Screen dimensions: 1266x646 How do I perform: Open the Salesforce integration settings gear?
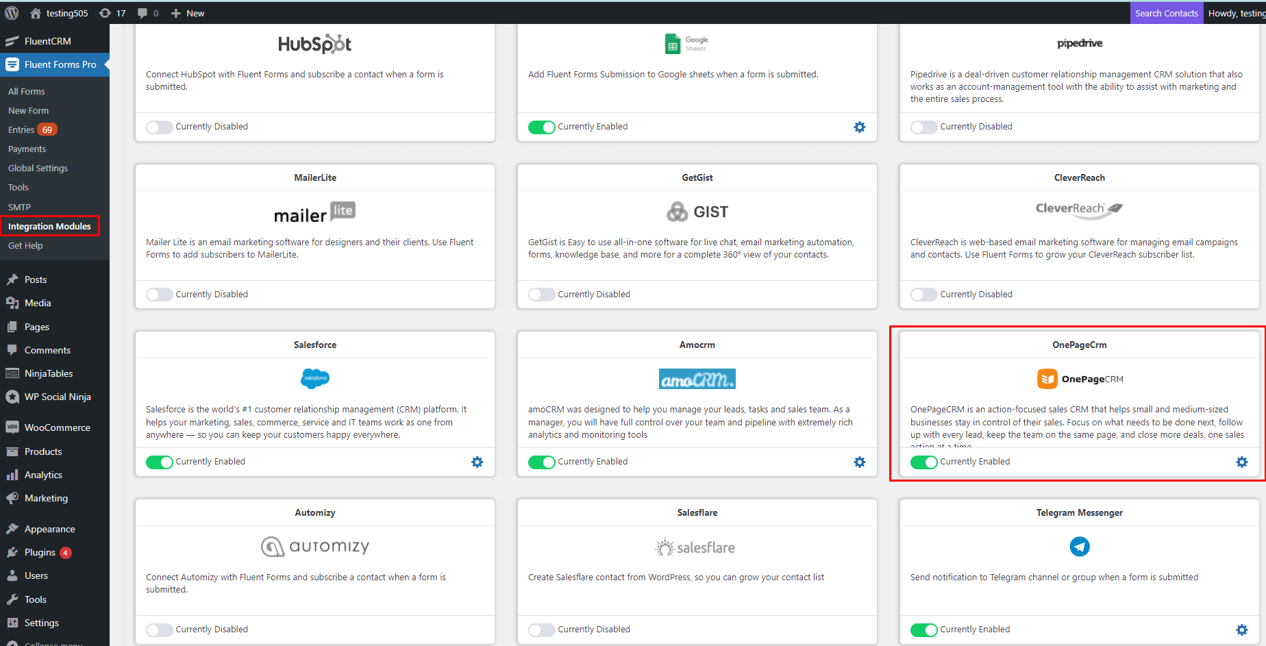pyautogui.click(x=477, y=462)
